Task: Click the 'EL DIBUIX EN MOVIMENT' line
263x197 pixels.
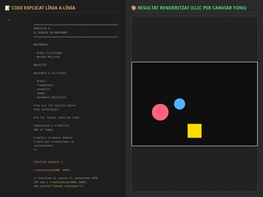Action: click(x=51, y=33)
